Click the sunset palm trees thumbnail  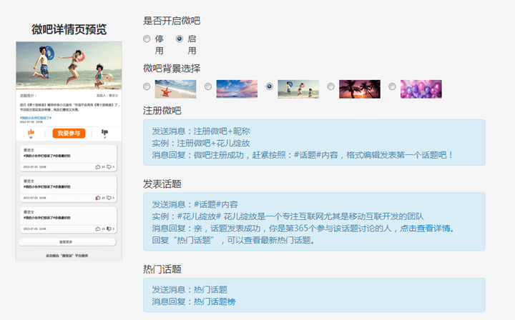[x=360, y=89]
